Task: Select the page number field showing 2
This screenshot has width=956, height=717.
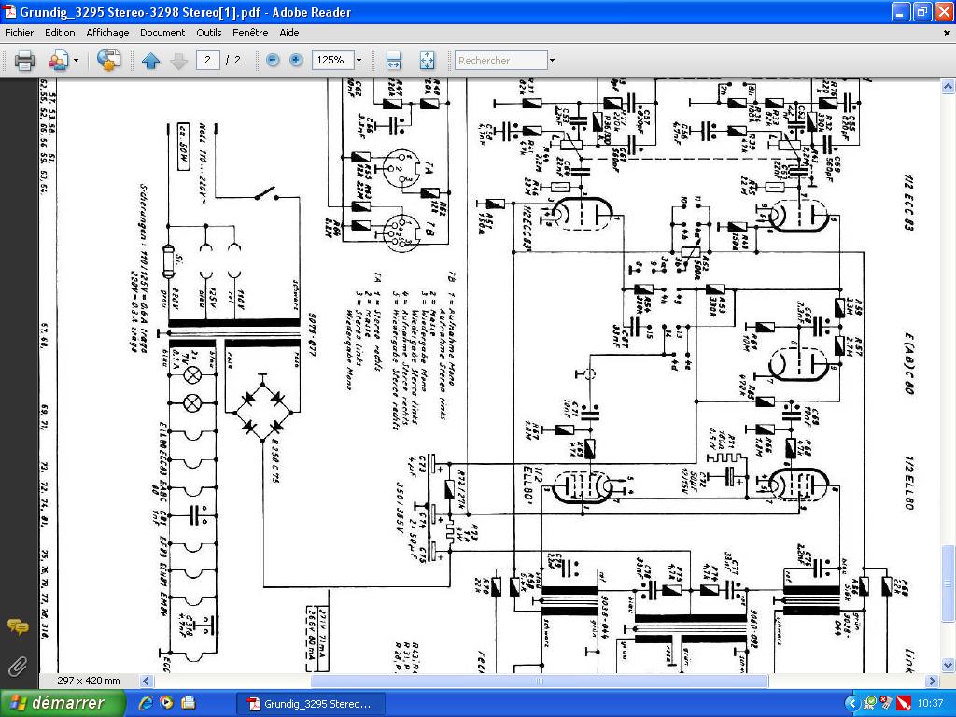Action: 208,60
